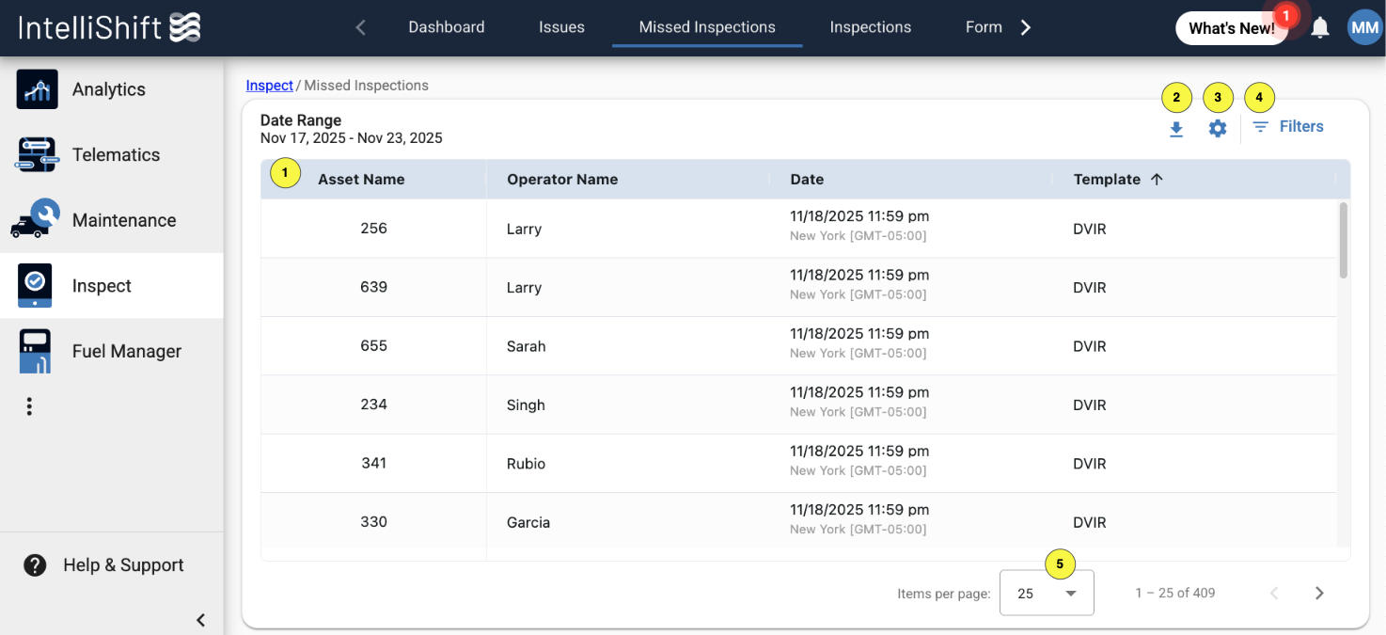Open the notifications bell
Viewport: 1386px width, 635px height.
(1320, 28)
